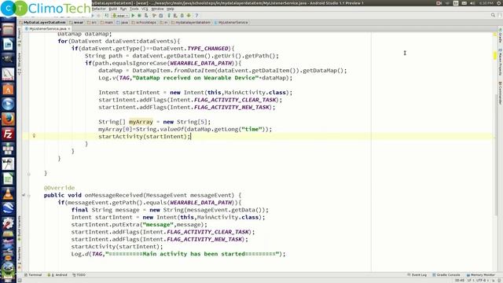Launch FileZilla from the dock

pyautogui.click(x=8, y=134)
